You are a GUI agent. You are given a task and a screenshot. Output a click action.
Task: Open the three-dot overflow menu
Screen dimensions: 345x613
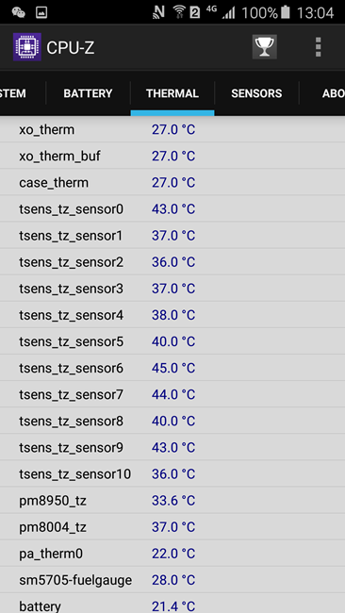click(x=318, y=47)
